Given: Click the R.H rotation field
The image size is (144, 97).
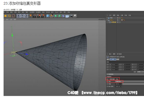Looking at the screenshot, I should click(140, 65).
